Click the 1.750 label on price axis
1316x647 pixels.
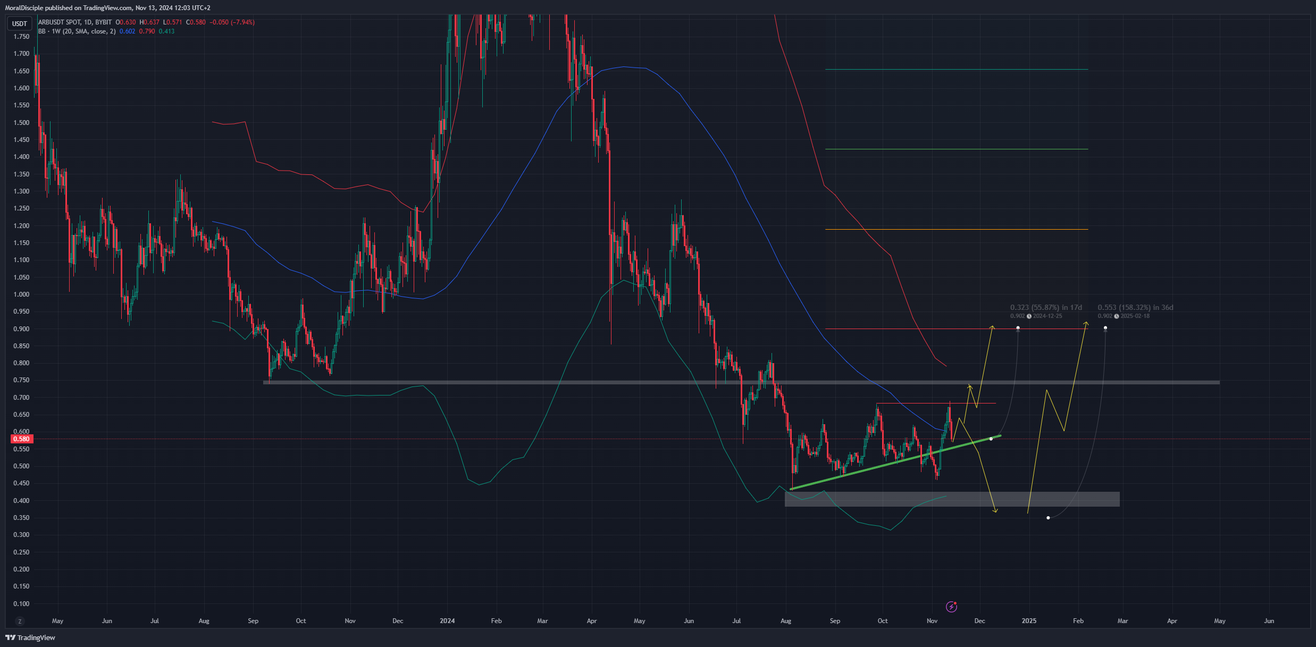tap(22, 37)
